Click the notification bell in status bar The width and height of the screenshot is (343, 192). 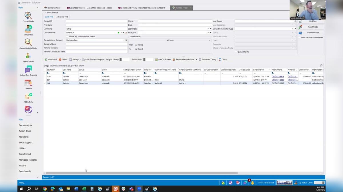252,183
